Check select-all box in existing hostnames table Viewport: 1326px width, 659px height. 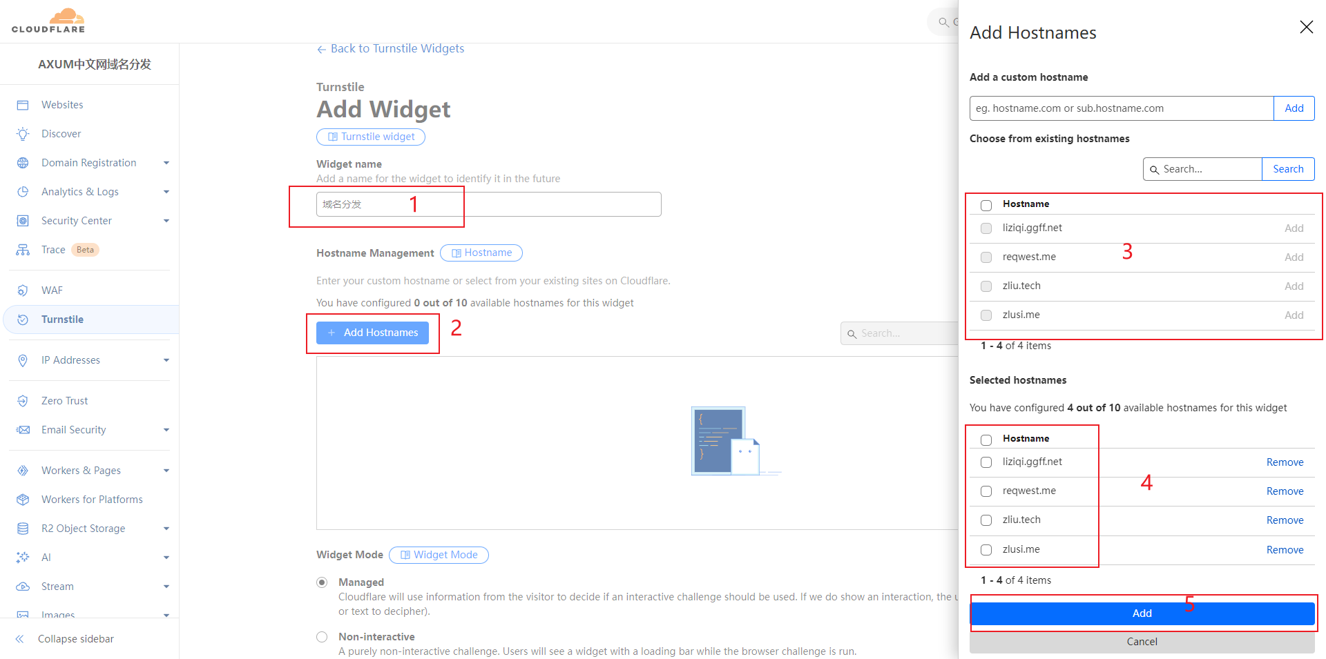pyautogui.click(x=986, y=205)
